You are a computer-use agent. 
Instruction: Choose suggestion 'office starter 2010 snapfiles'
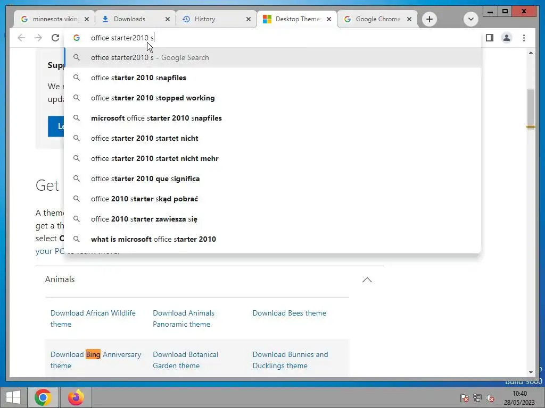point(273,78)
